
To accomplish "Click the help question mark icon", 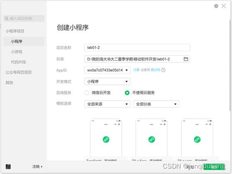I will click(x=163, y=70).
